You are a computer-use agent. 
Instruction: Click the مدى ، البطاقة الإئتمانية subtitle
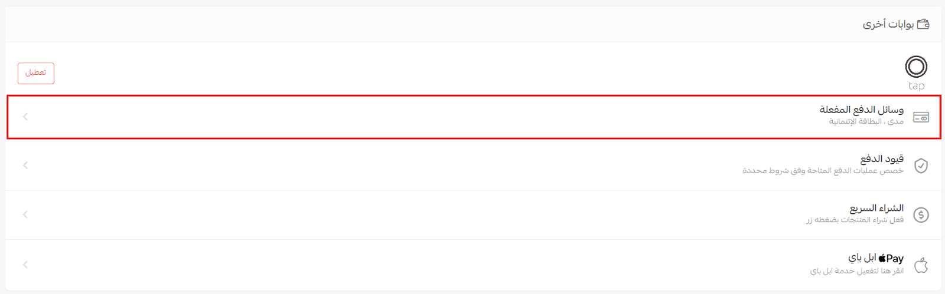tap(866, 122)
